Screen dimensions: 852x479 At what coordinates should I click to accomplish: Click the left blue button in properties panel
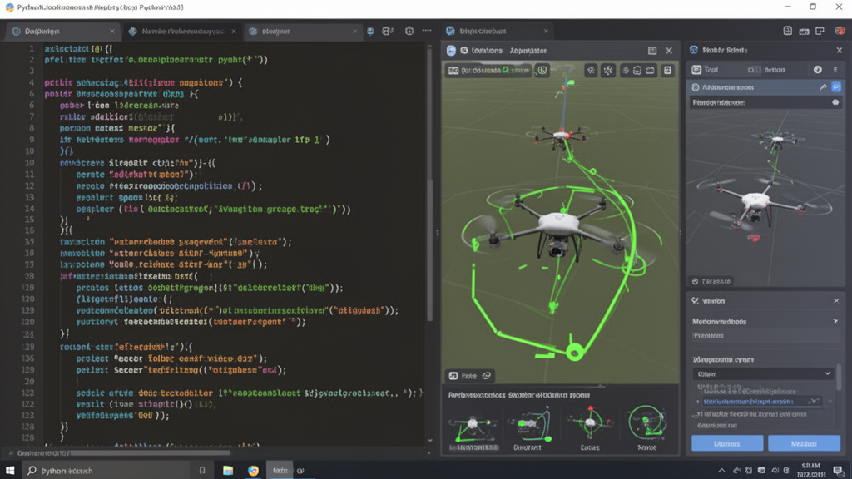click(x=726, y=443)
